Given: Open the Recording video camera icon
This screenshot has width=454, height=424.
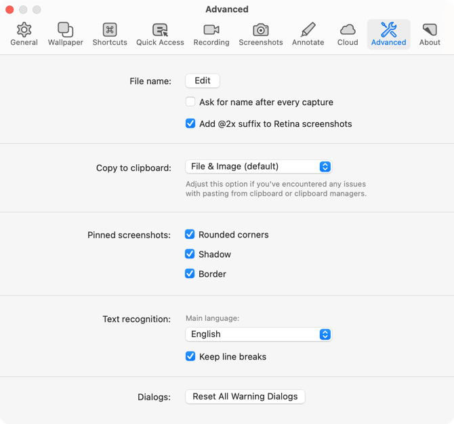Looking at the screenshot, I should [x=211, y=30].
